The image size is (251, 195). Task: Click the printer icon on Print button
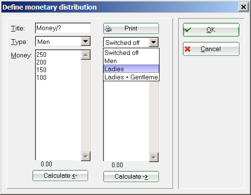[x=108, y=29]
